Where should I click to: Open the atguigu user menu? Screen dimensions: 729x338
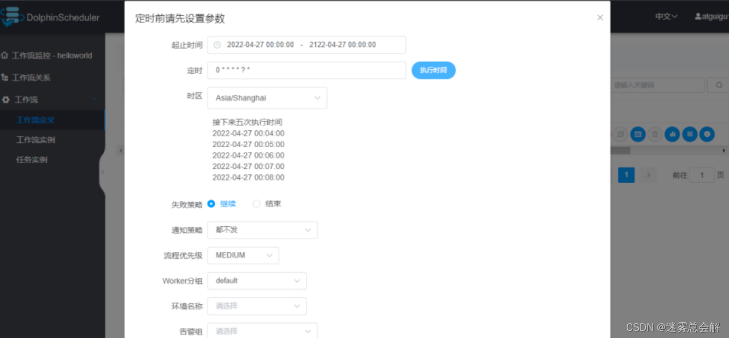click(711, 17)
